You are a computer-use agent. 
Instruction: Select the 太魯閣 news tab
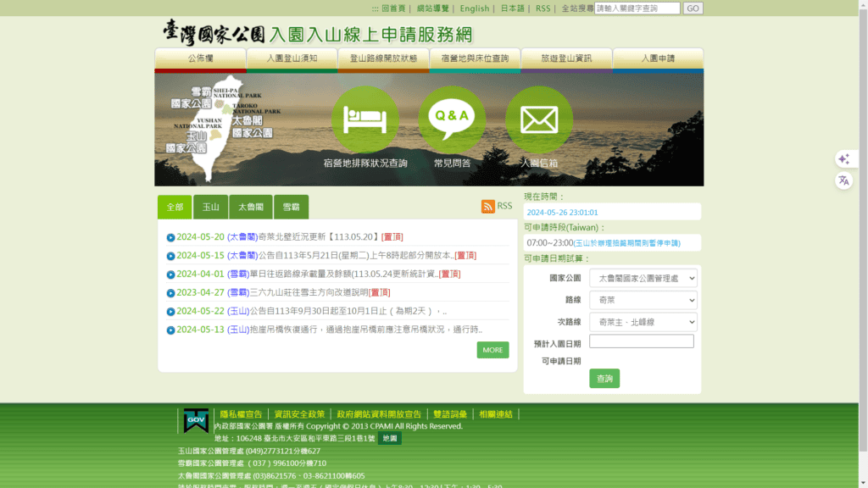point(251,207)
